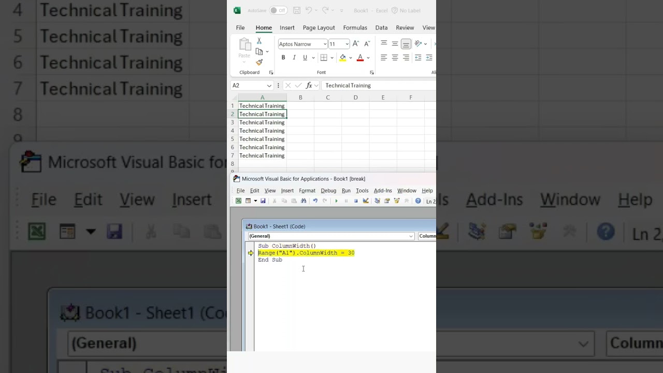Open Project Explorer icon in VBA toolbar

(x=377, y=201)
